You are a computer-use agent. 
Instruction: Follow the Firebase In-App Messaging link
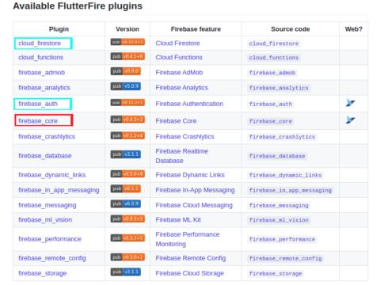click(195, 190)
